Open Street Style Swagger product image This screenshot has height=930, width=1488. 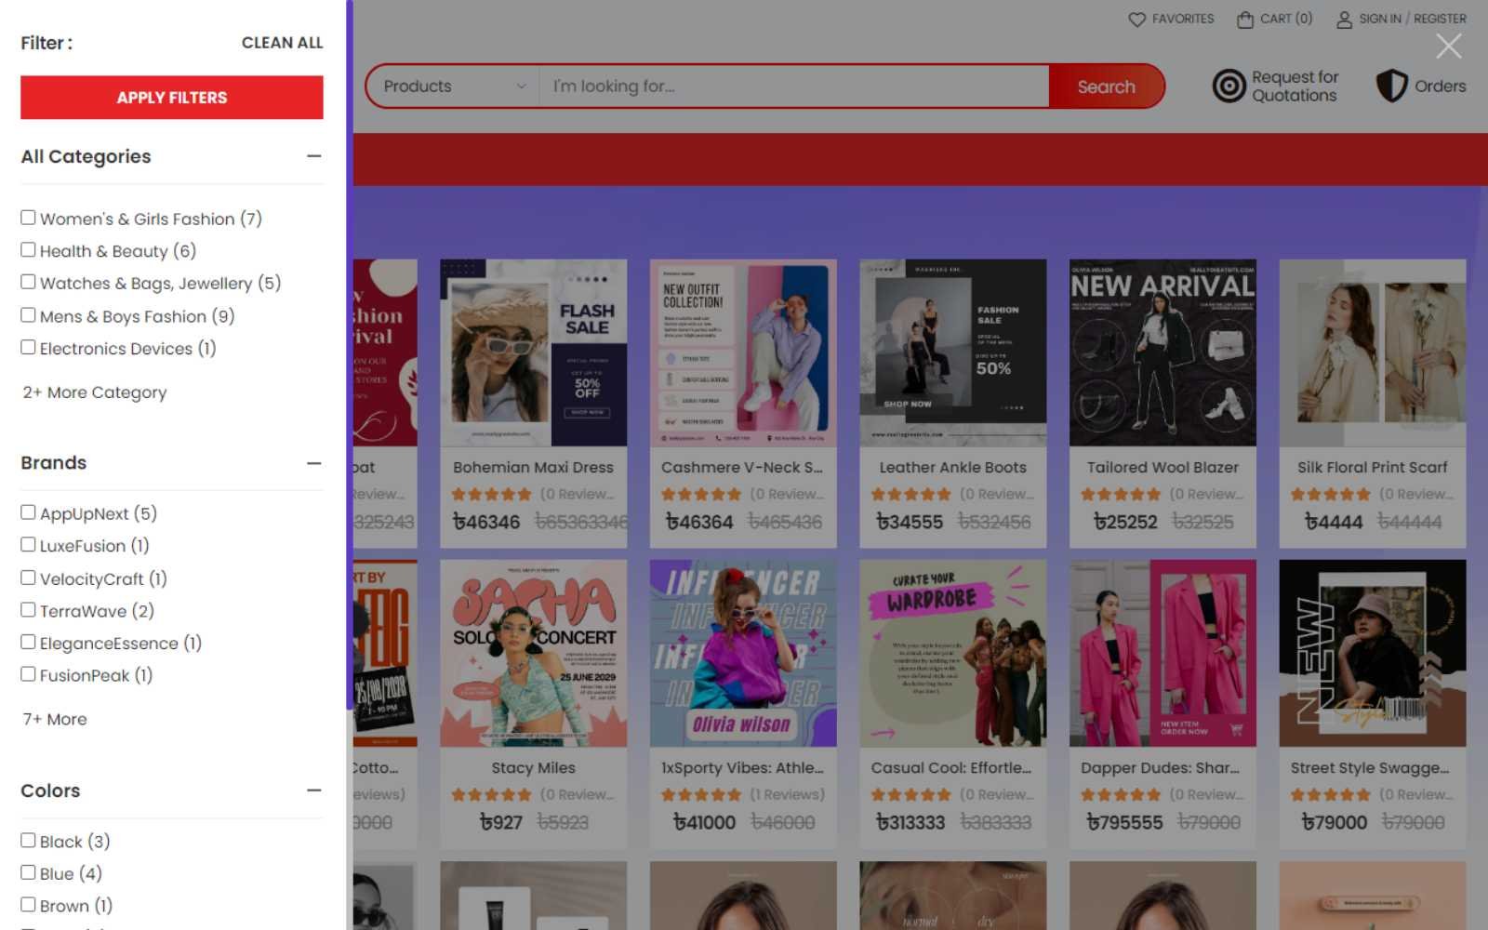click(1373, 653)
